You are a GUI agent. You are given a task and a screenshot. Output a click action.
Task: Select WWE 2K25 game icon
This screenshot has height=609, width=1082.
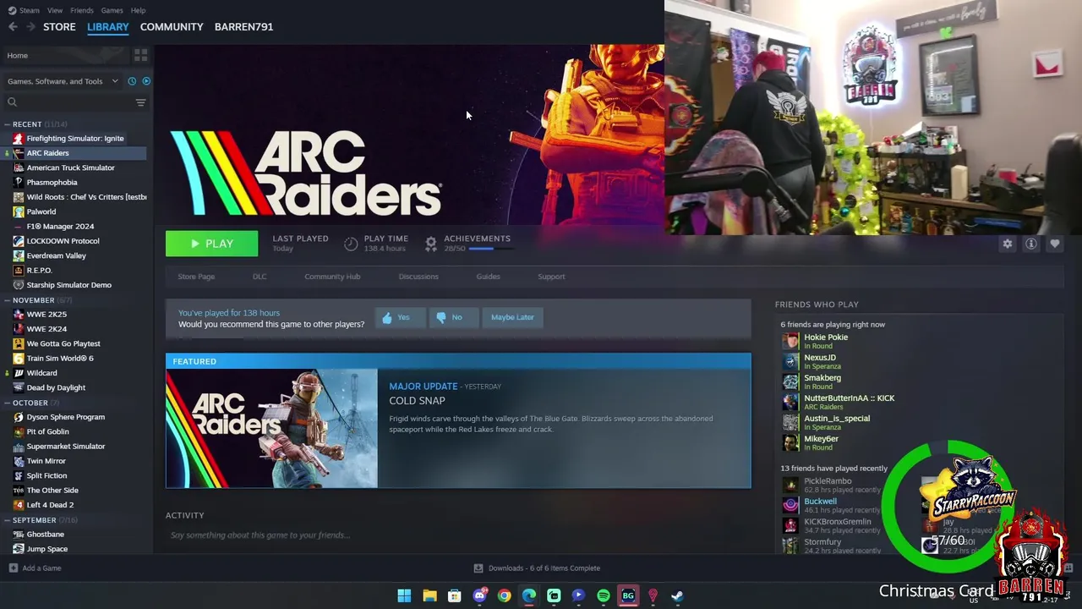tap(19, 315)
